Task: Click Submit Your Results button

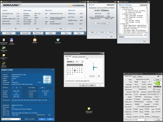Action: pyautogui.click(x=102, y=23)
